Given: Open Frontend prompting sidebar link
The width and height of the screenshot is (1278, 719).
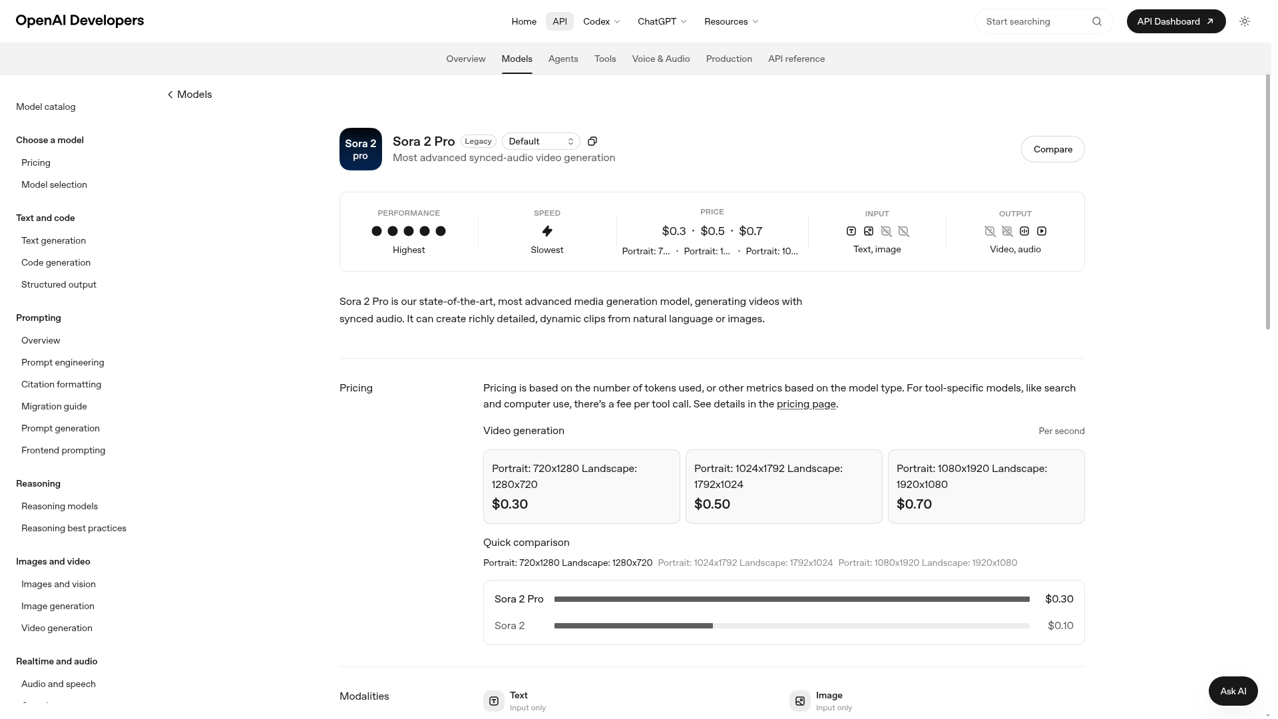Looking at the screenshot, I should 63,450.
